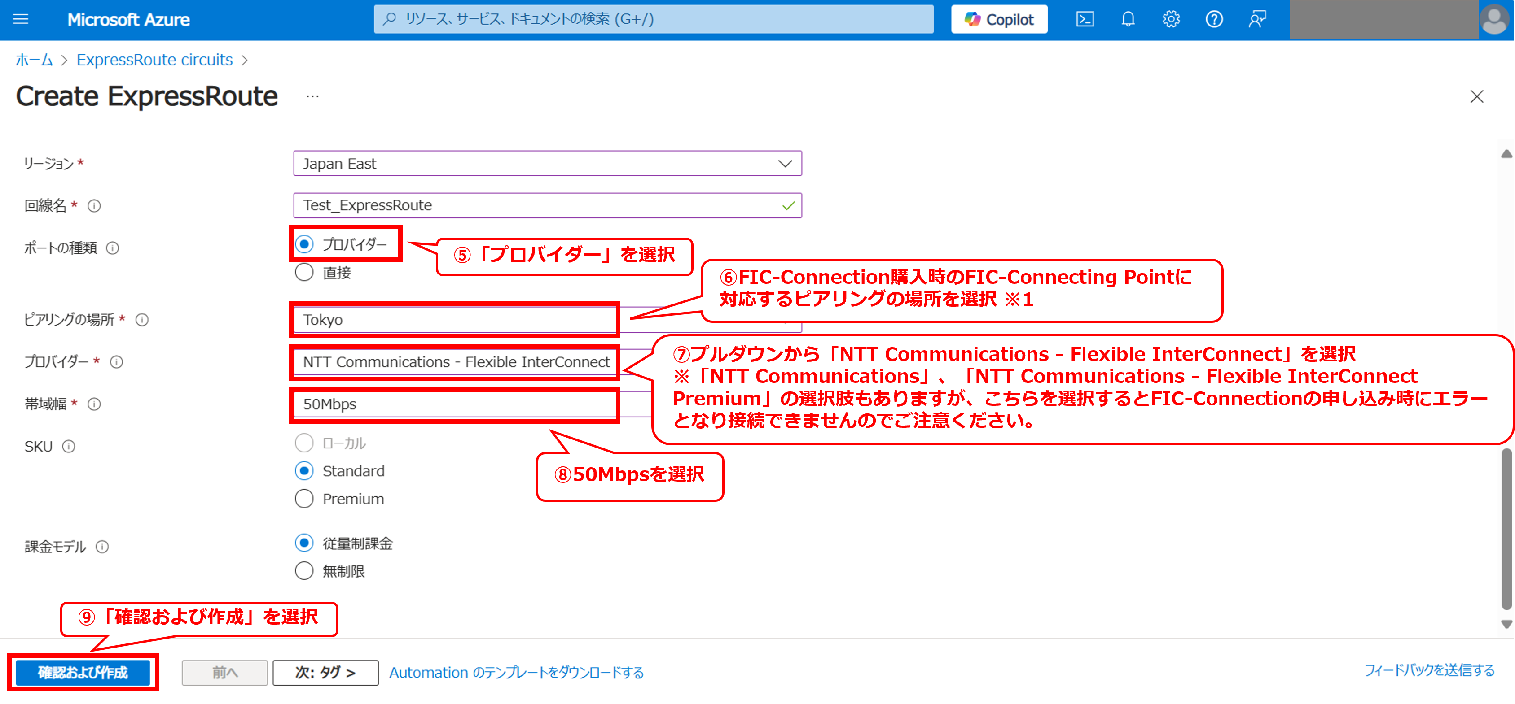Click the info icon beside 回線名
The width and height of the screenshot is (1515, 704).
pyautogui.click(x=94, y=206)
